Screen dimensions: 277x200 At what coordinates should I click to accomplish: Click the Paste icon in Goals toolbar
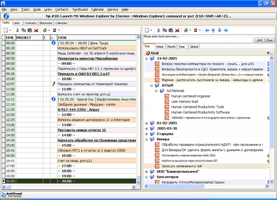point(171,30)
